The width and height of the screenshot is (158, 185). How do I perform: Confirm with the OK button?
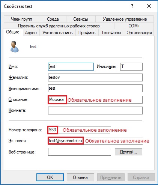[50, 177]
